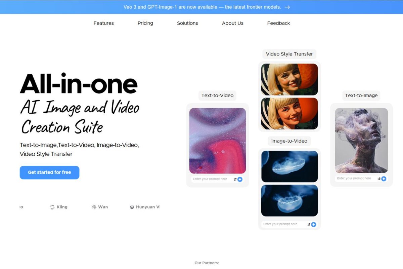Click the Wan partner logo

pyautogui.click(x=100, y=207)
